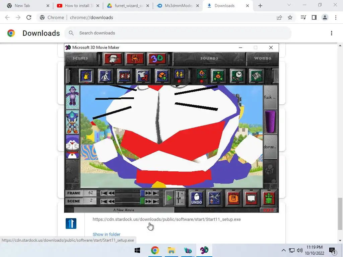Select the resize box with green arrows
Viewport: 343px width, 257px height.
(218, 76)
